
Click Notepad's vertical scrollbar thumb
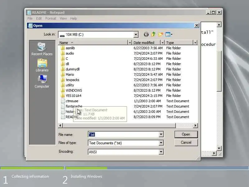point(219,71)
